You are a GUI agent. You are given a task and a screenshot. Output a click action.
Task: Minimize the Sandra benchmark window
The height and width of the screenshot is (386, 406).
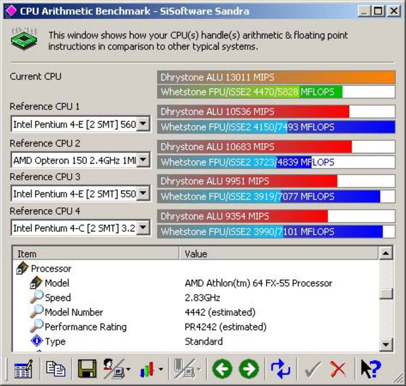[364, 11]
